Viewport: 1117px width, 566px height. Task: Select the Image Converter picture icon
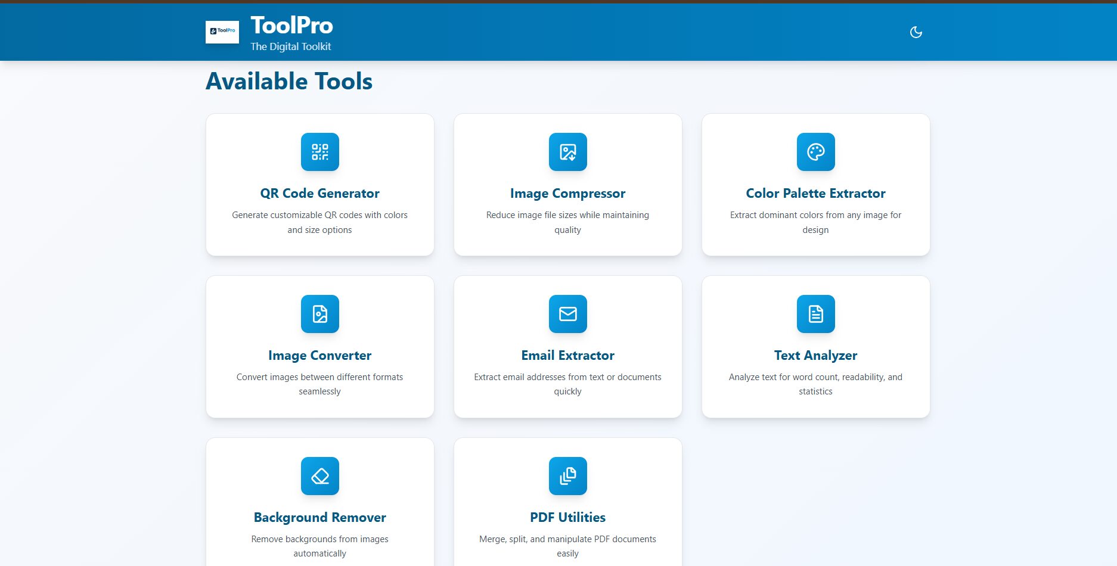click(x=319, y=314)
